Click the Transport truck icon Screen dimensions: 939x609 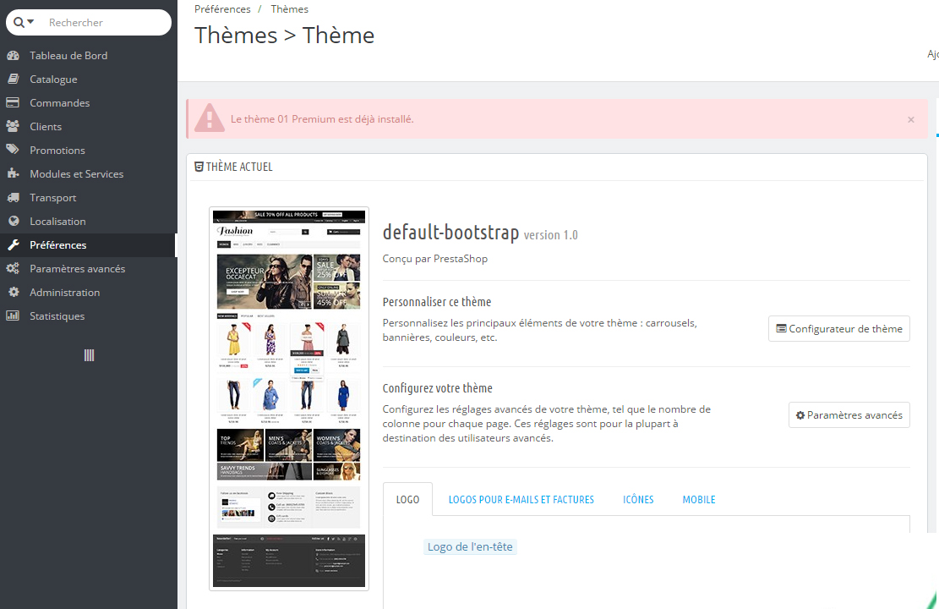pyautogui.click(x=14, y=197)
